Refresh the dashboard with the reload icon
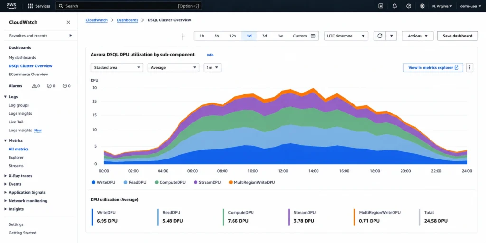This screenshot has height=243, width=486. point(380,36)
